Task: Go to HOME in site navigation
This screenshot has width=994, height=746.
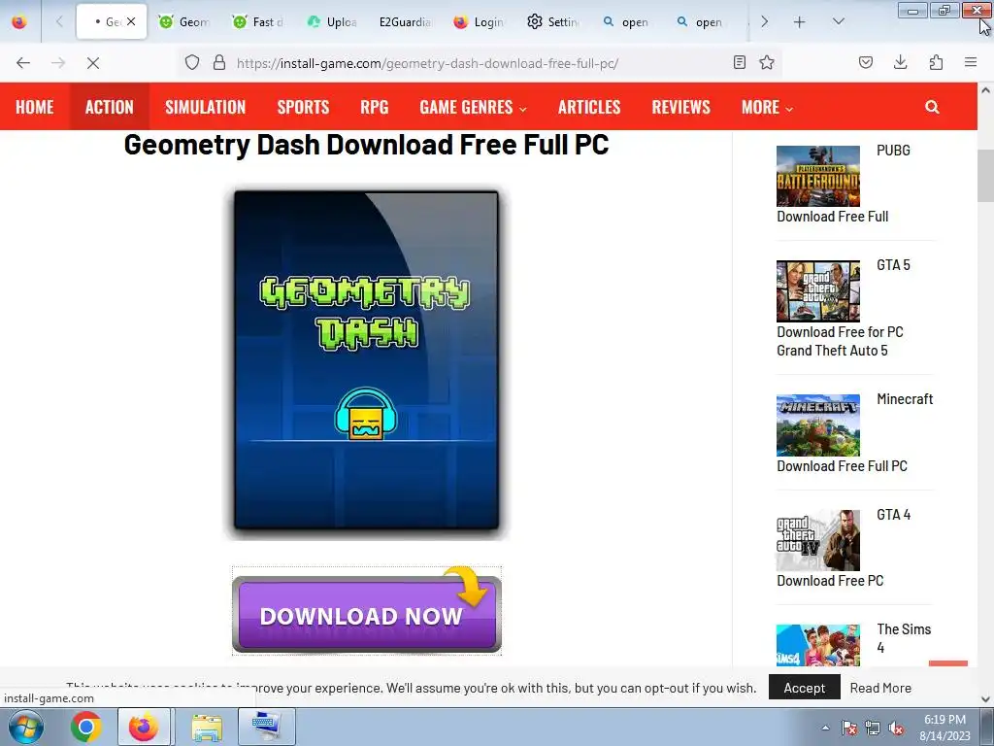Action: point(35,107)
